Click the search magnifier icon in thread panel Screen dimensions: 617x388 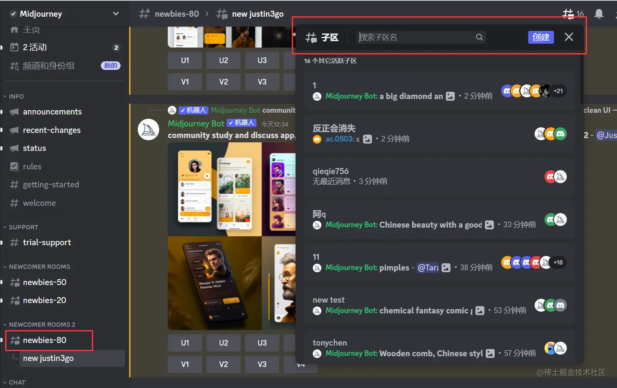[x=479, y=37]
